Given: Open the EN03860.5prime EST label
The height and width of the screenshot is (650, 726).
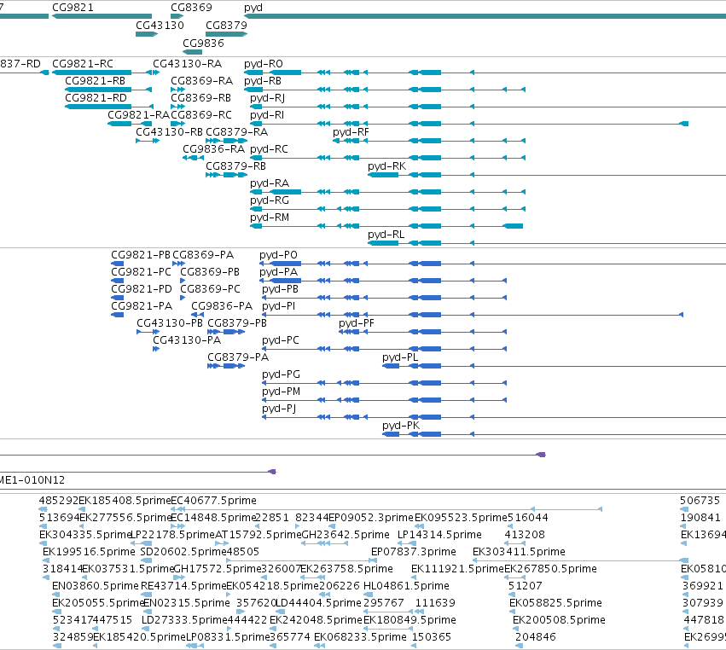Looking at the screenshot, I should tap(96, 586).
